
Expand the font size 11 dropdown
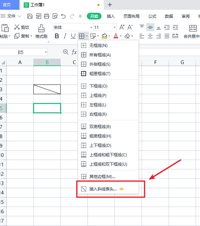[115, 27]
